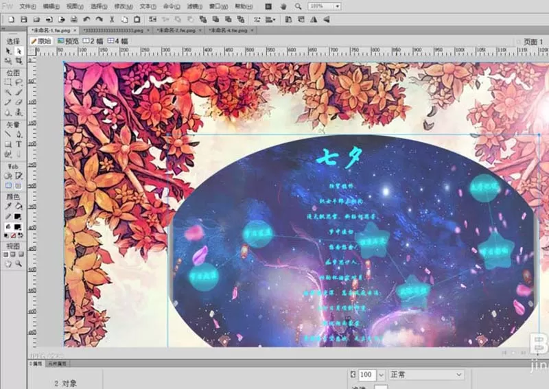Select the Eraser tool
Image resolution: width=549 pixels, height=389 pixels.
19,102
